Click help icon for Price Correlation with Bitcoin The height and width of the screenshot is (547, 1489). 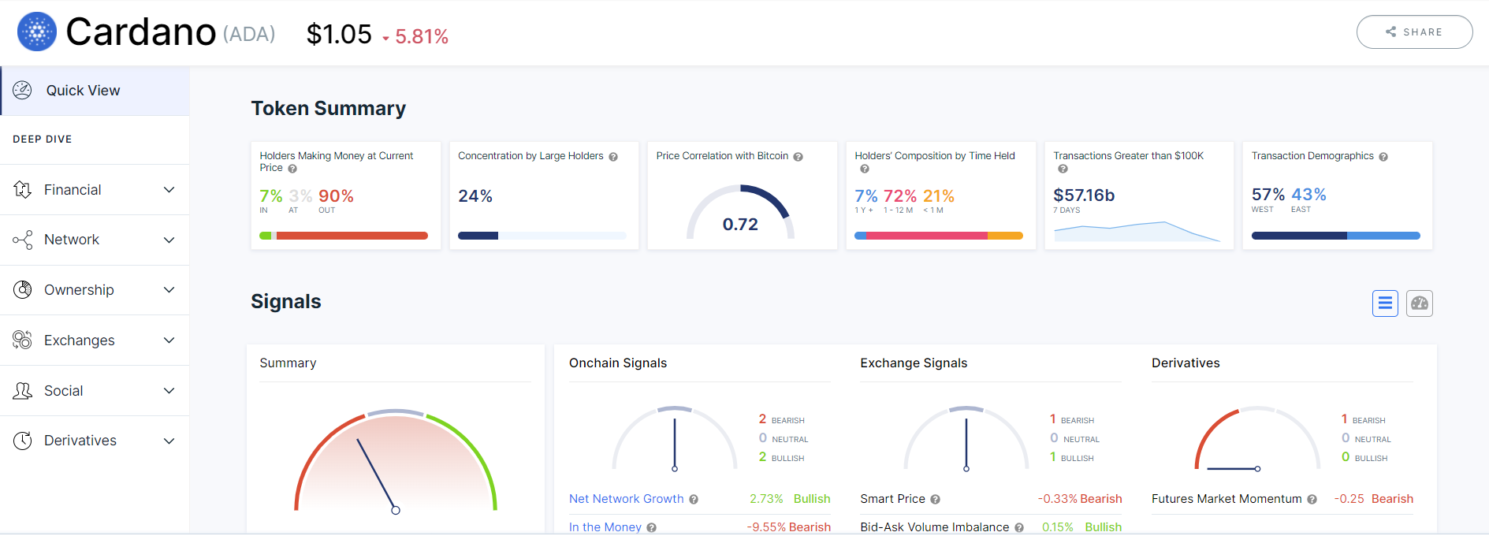pos(798,157)
